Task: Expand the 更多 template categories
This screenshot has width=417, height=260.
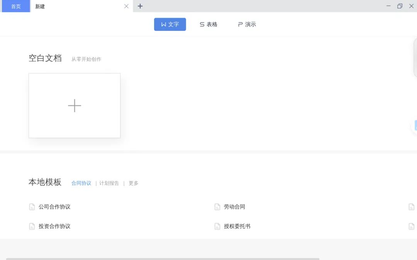Action: (x=133, y=183)
